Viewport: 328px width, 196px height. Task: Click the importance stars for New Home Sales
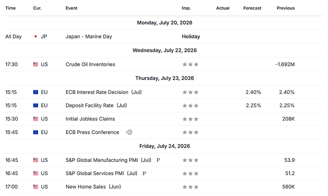pyautogui.click(x=190, y=187)
